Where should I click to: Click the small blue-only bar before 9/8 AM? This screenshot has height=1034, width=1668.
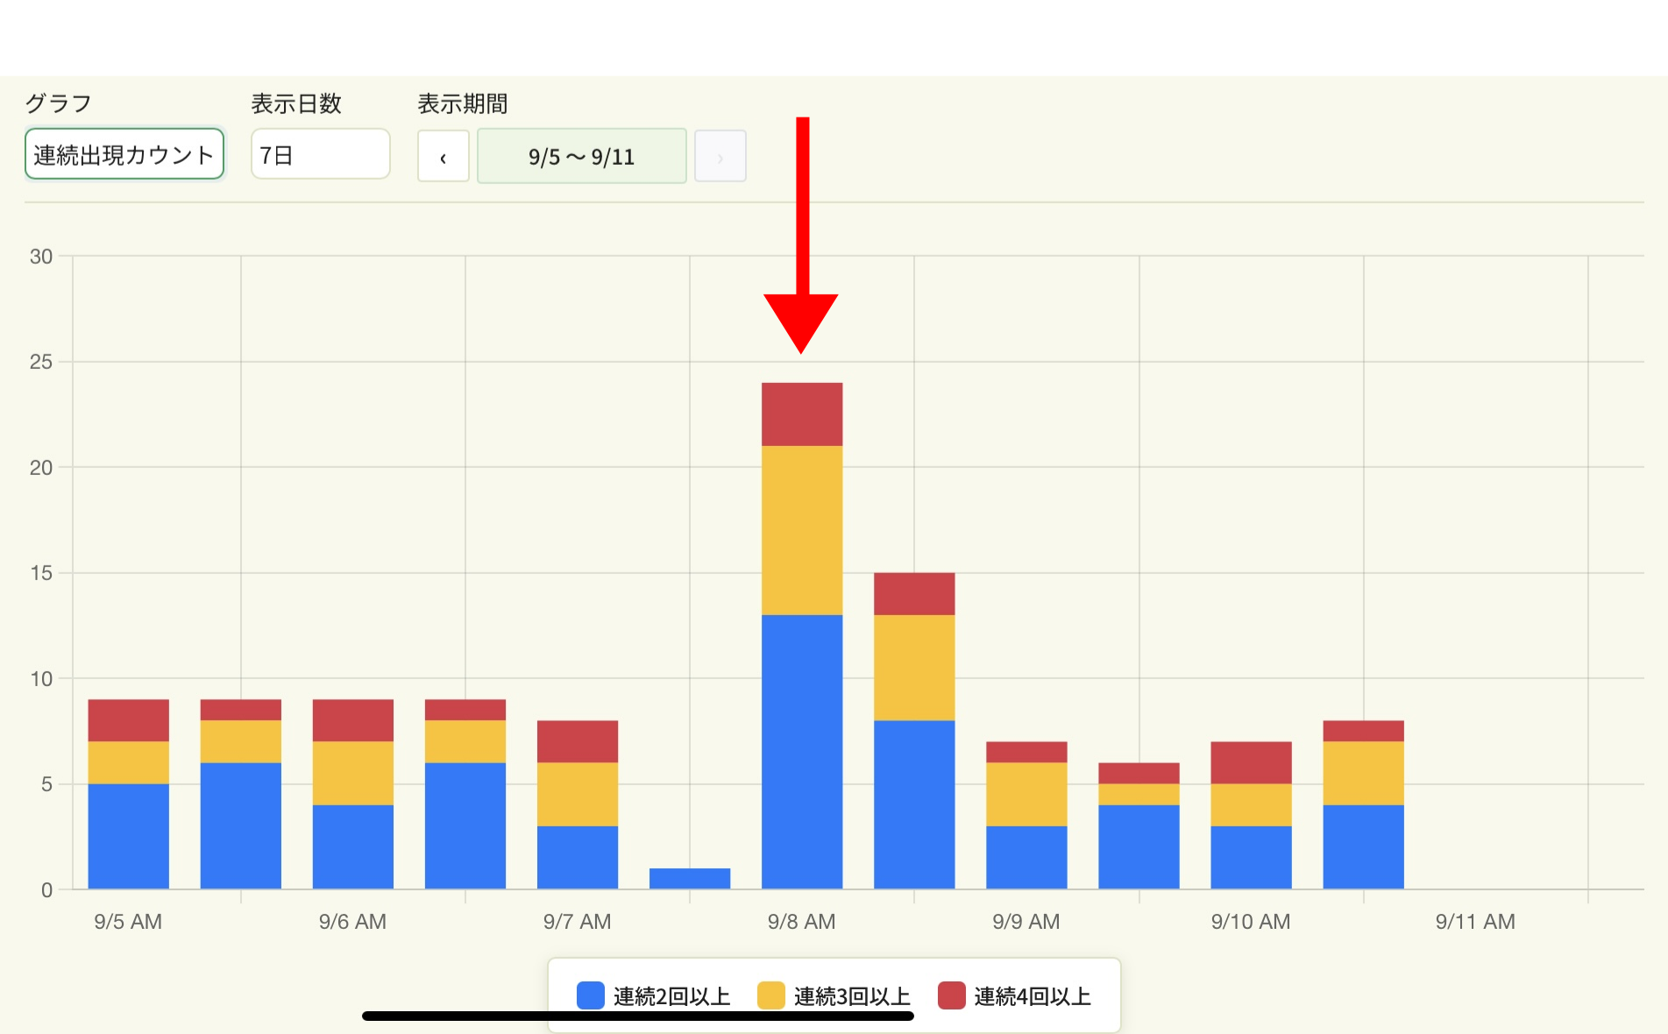[x=690, y=879]
